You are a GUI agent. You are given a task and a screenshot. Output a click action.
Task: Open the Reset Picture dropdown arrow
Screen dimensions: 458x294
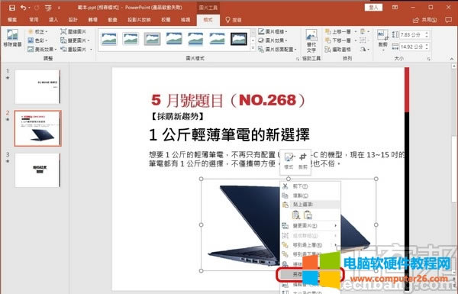[x=91, y=49]
